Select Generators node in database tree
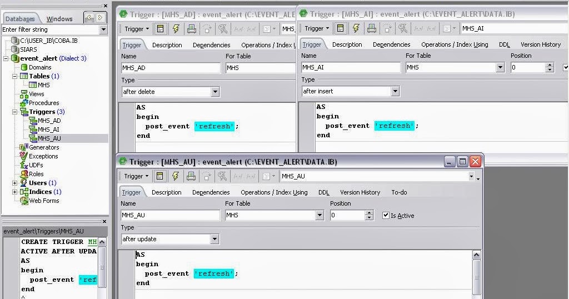The width and height of the screenshot is (569, 299). click(x=44, y=147)
